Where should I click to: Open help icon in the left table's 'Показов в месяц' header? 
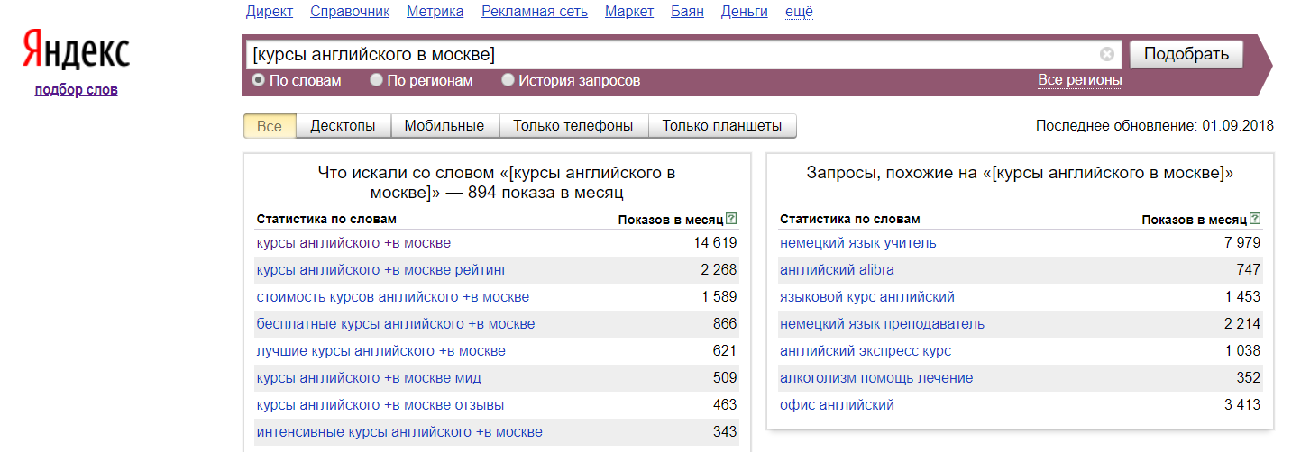[731, 219]
